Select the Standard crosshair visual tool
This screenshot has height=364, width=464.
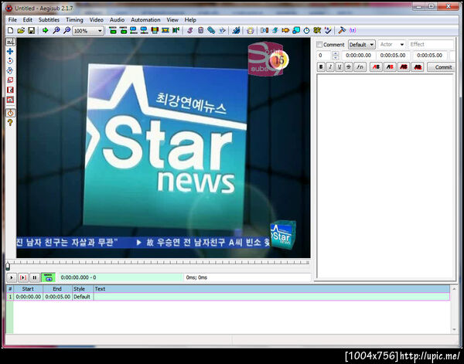click(x=10, y=42)
